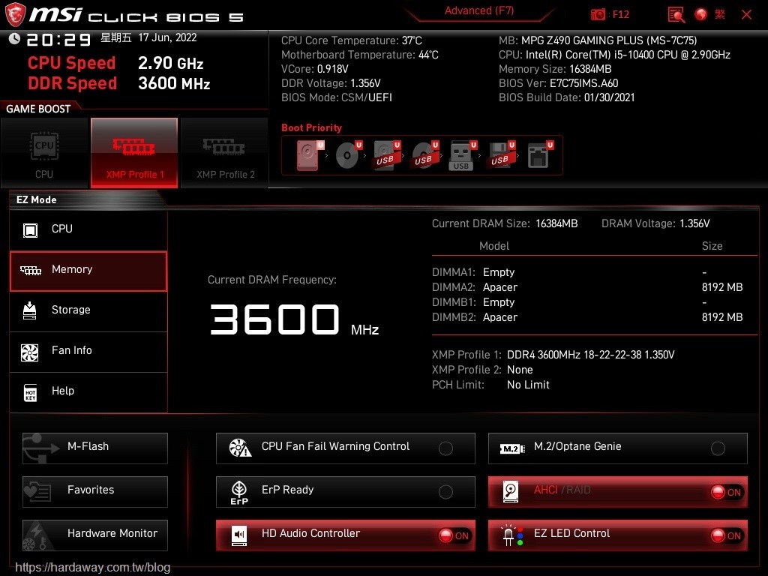
Task: Click the PCH Limit No Limit value
Action: pos(528,385)
